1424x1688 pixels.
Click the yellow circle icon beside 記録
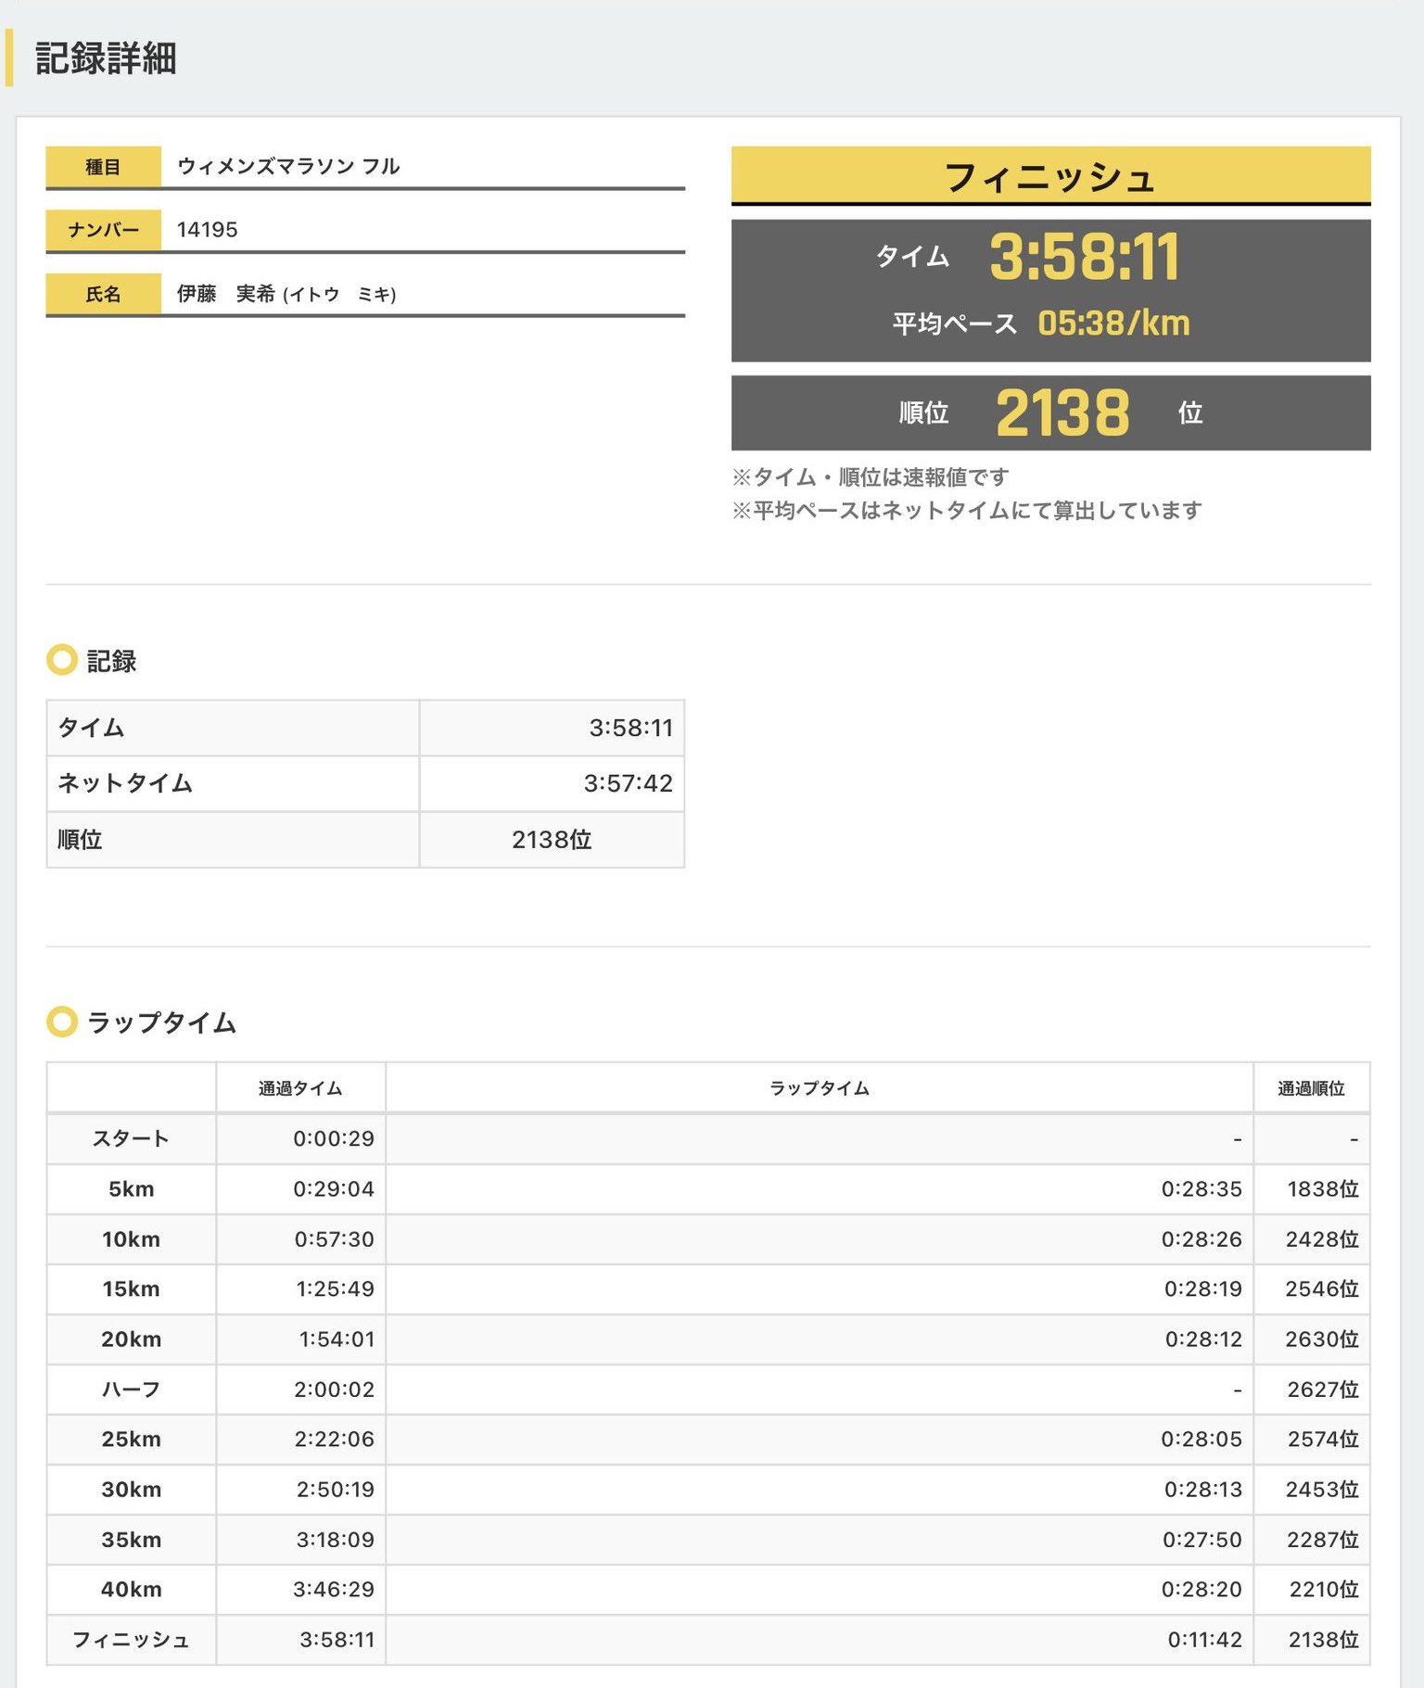coord(62,660)
